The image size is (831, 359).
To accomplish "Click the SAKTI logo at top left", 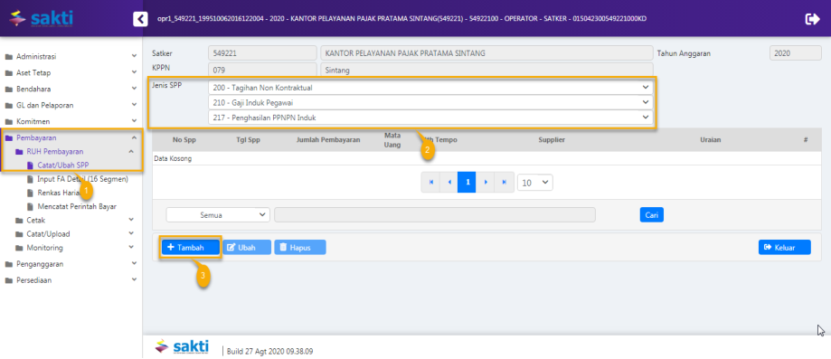I will click(x=42, y=19).
